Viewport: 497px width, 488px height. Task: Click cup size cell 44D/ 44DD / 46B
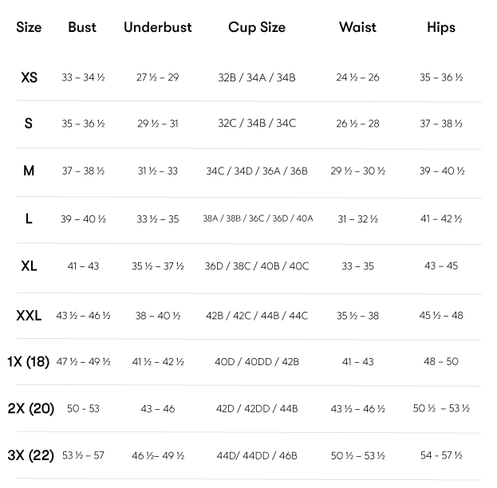pyautogui.click(x=257, y=456)
